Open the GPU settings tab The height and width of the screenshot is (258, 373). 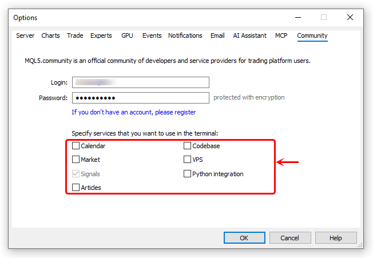pos(127,35)
